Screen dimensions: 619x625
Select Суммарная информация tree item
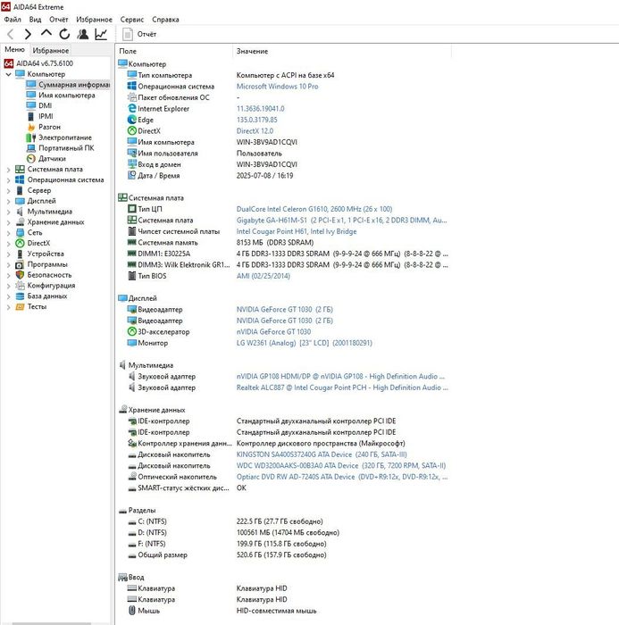pyautogui.click(x=74, y=85)
